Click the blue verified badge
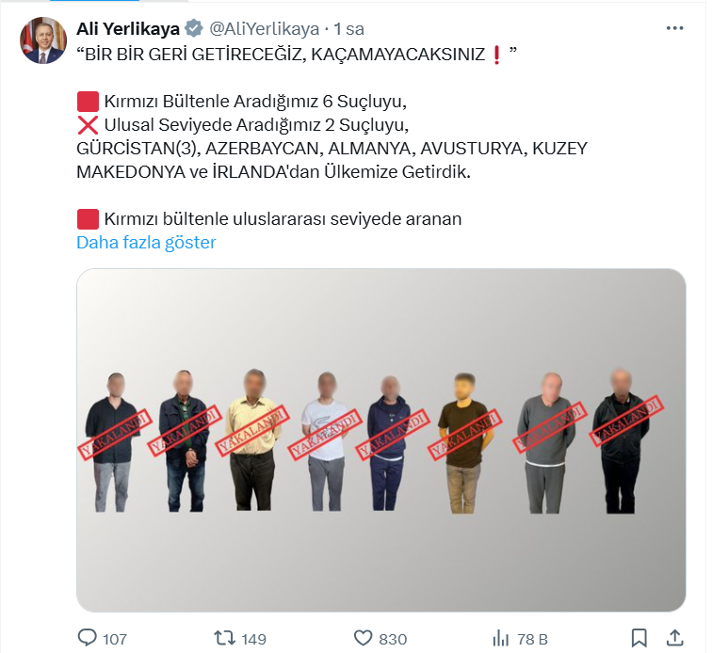This screenshot has width=712, height=653. click(x=194, y=28)
